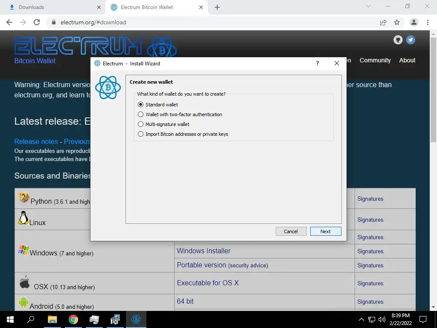
Task: Open the tab search chevron in Chrome
Action: click(x=368, y=6)
